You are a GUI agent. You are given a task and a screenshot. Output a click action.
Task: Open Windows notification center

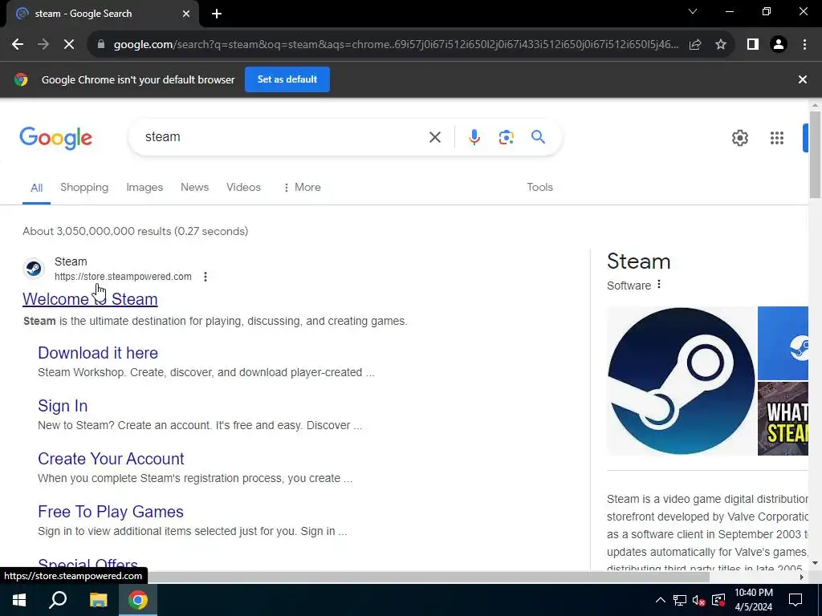click(796, 600)
